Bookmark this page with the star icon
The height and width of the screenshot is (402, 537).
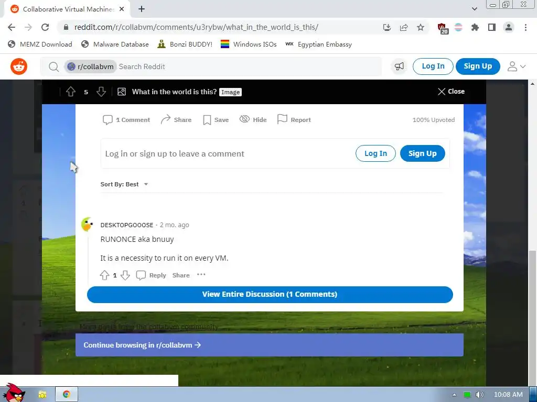pyautogui.click(x=421, y=27)
